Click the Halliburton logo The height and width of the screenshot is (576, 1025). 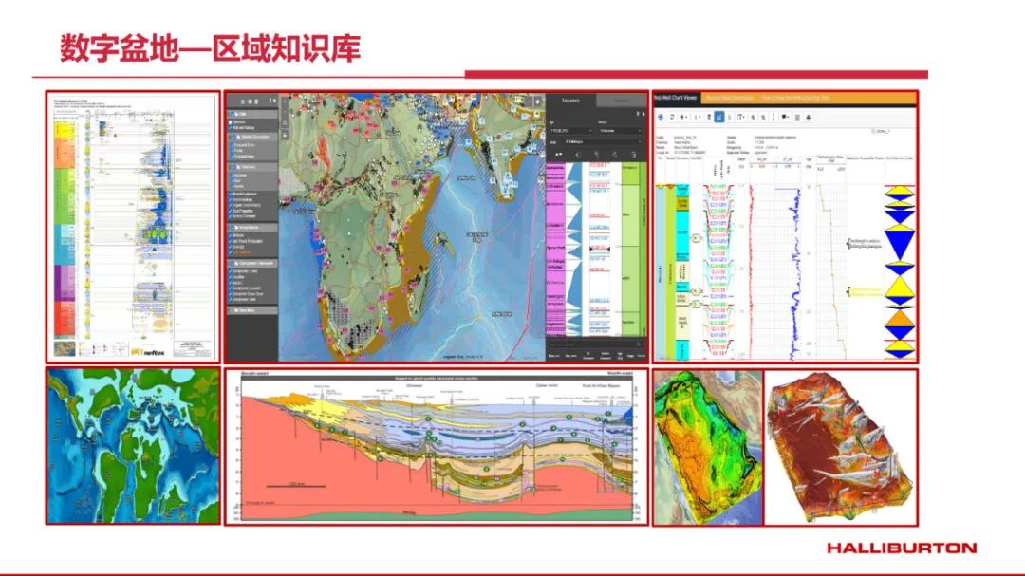[x=902, y=548]
